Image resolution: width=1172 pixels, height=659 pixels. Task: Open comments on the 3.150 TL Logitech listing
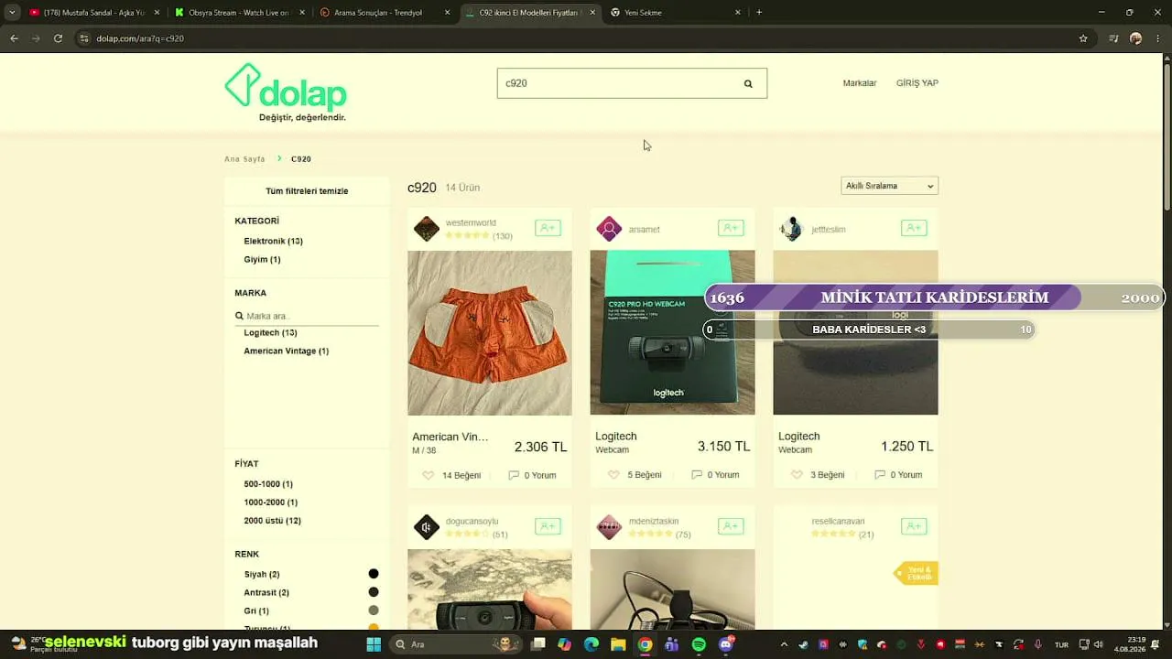coord(715,475)
